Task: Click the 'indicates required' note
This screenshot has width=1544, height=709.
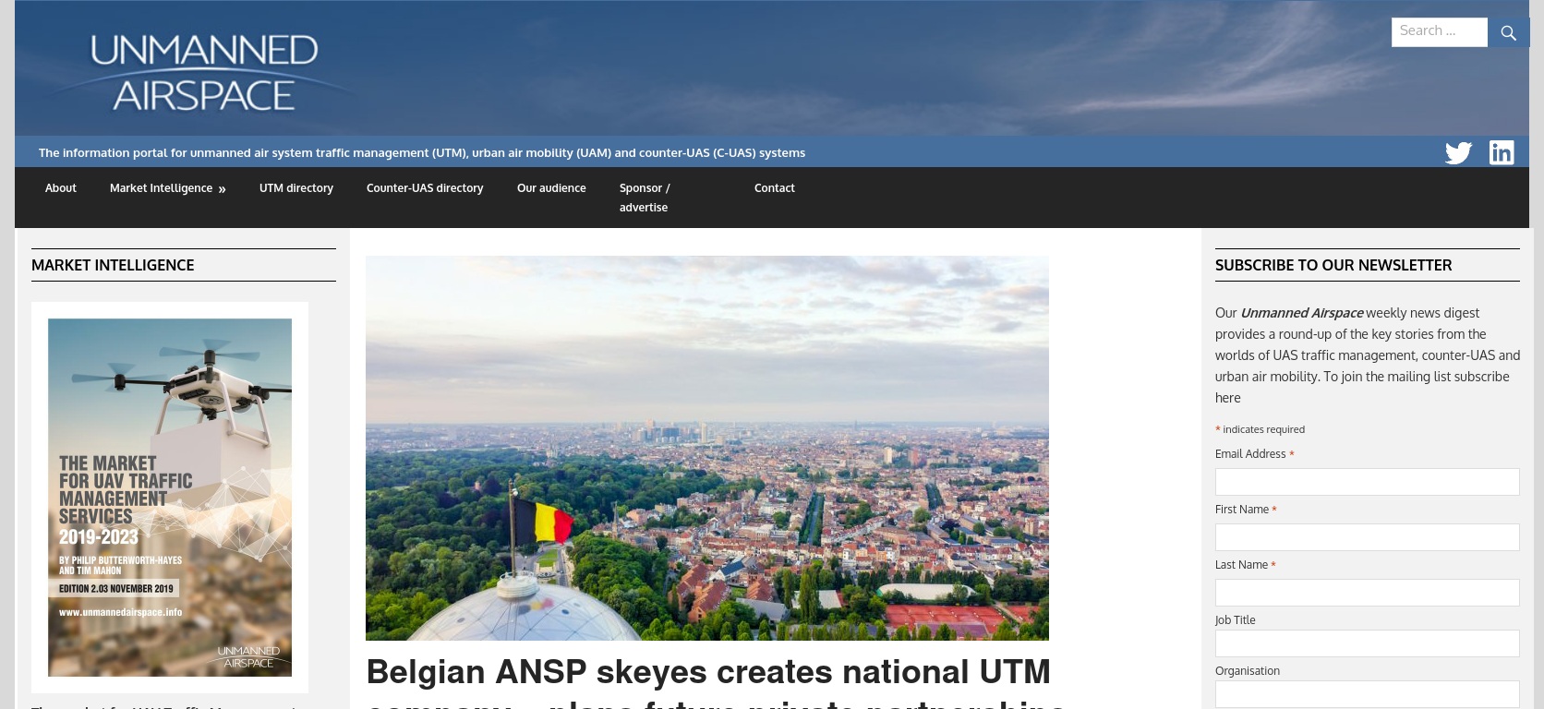Action: click(1261, 429)
